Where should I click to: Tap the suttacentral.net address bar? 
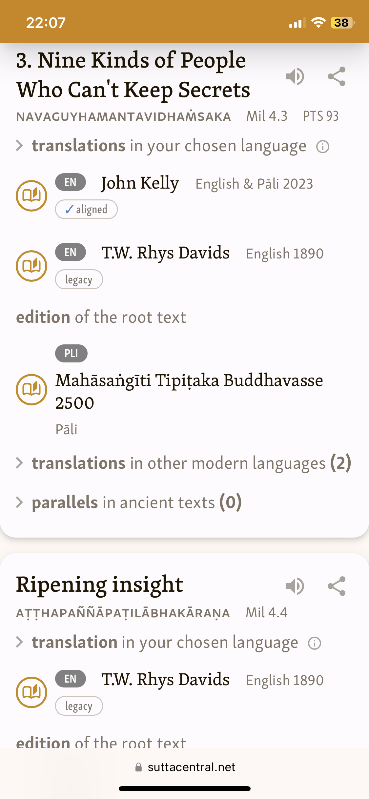[185, 767]
